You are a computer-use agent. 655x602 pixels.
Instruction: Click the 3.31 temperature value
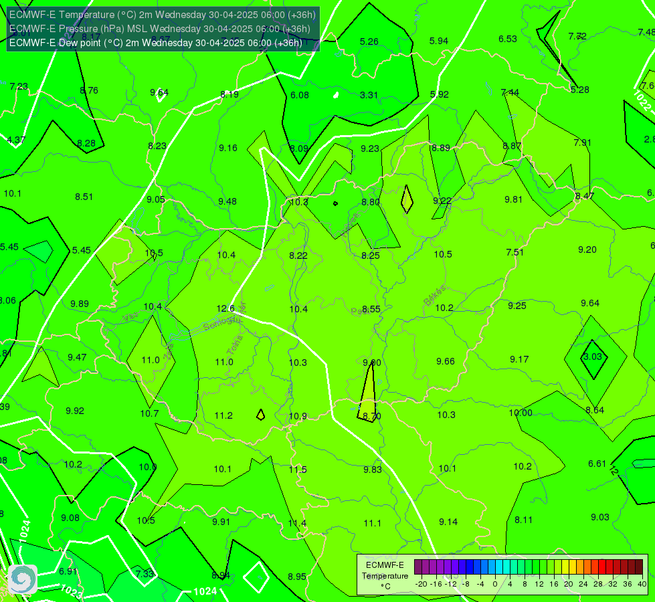(x=369, y=95)
